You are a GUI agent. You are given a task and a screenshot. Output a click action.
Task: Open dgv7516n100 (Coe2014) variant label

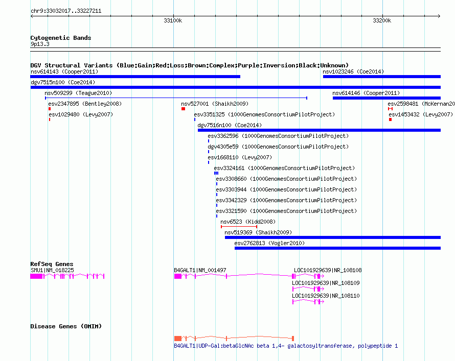tap(230, 125)
